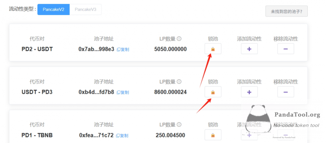Viewport: 326px width, 143px height.
Task: Click the PD2 - USDT token pair name
Action: tap(37, 49)
